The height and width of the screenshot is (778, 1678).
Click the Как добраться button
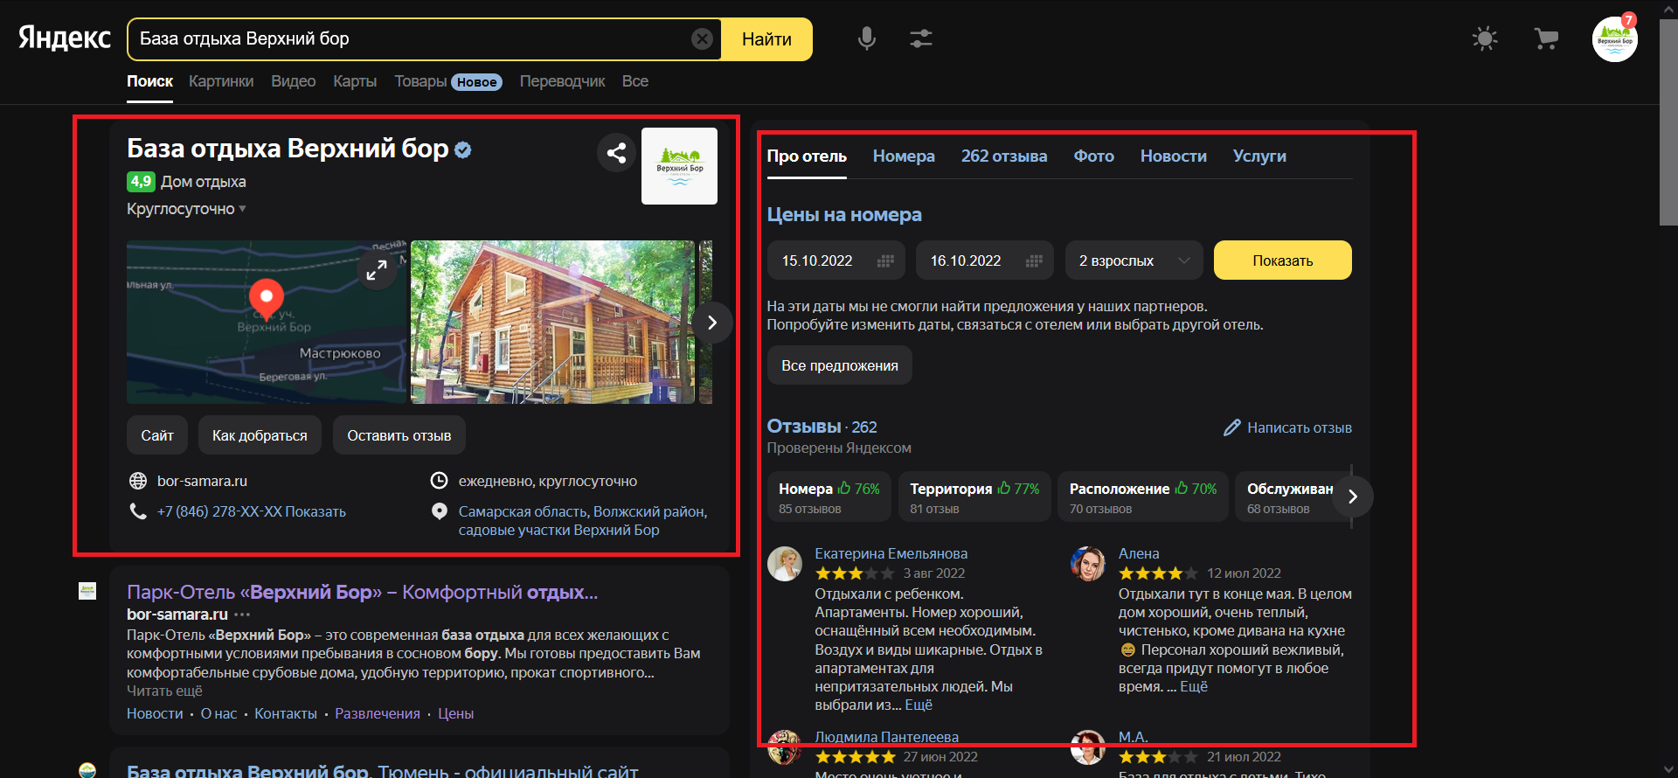tap(260, 435)
